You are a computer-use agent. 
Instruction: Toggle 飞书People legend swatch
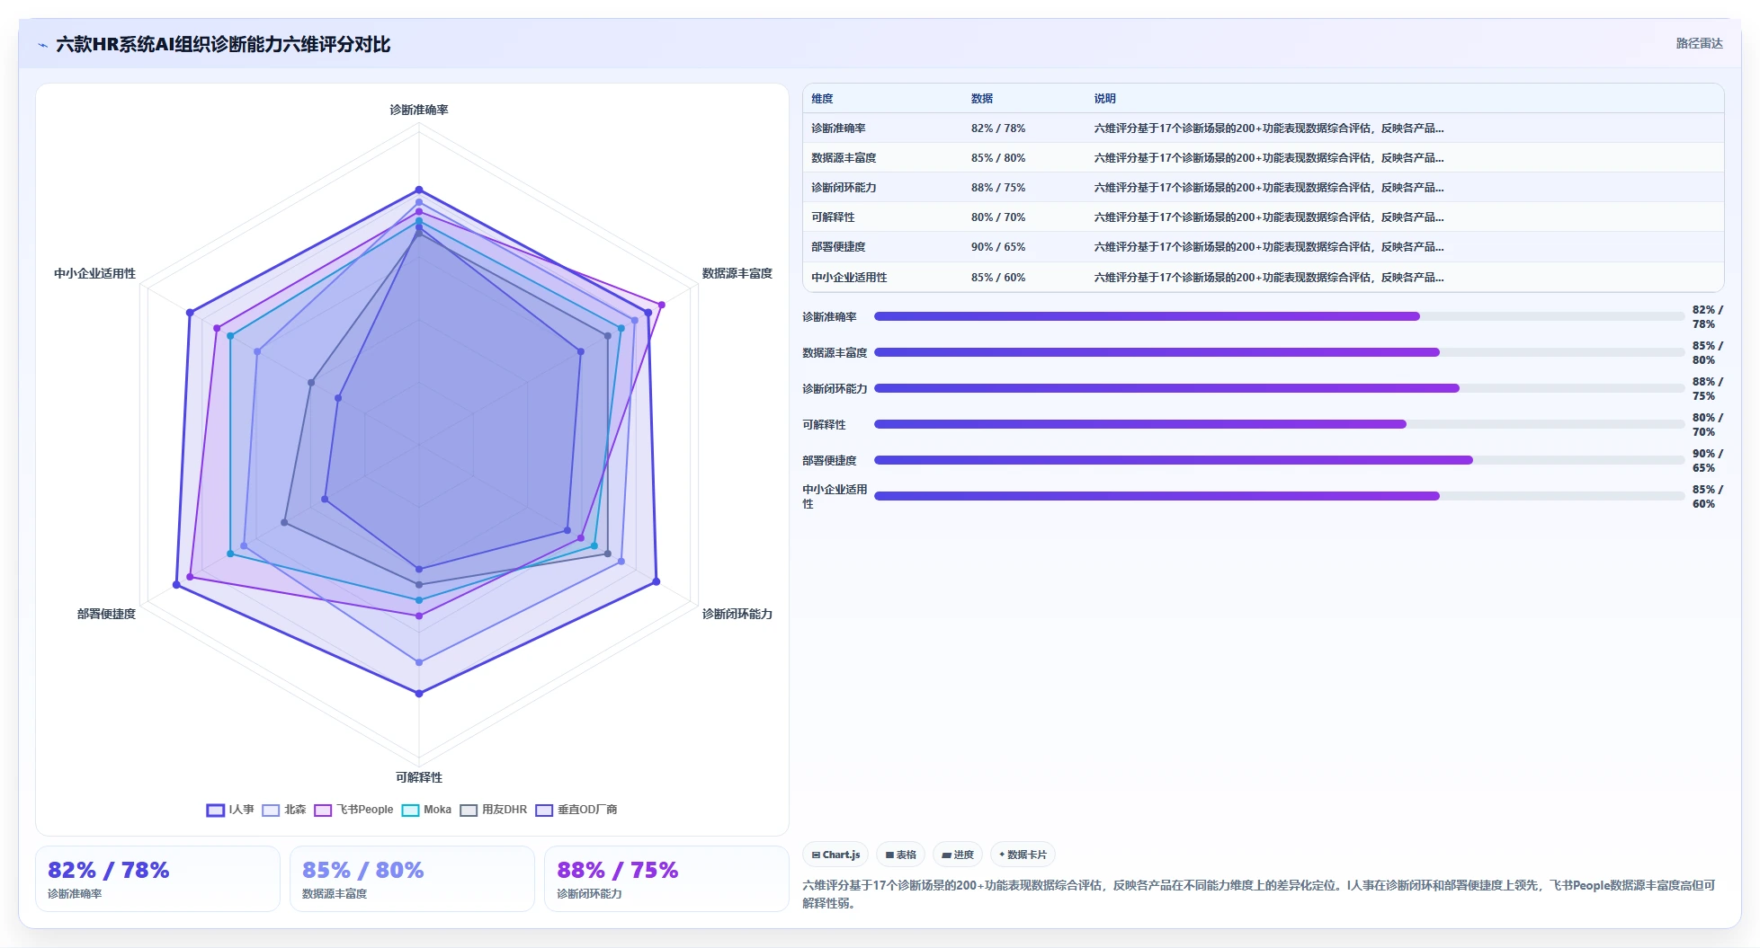[323, 810]
